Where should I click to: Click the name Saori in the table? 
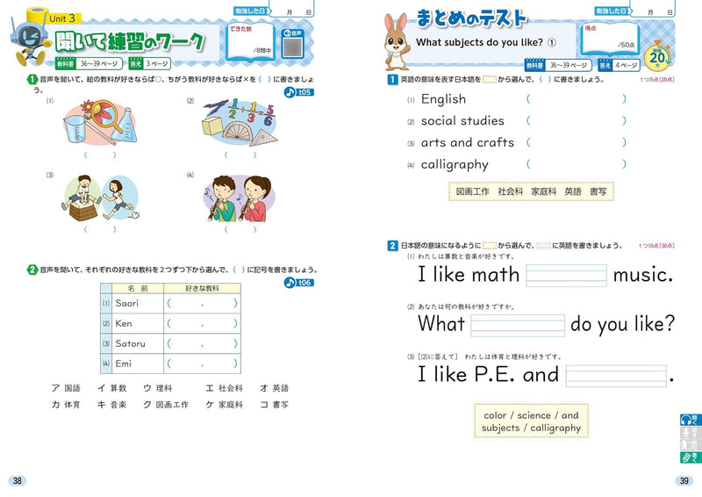127,304
